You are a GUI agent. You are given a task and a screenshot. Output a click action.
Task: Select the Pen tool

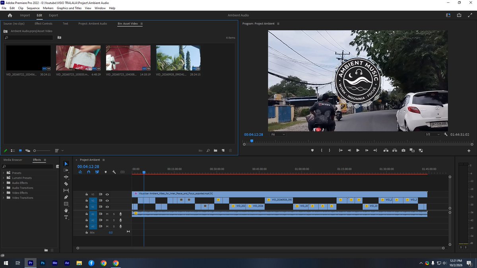click(x=66, y=197)
